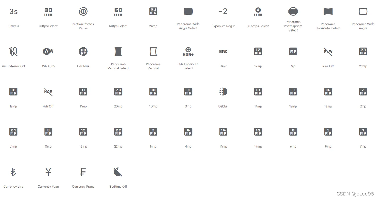378x199 pixels.
Task: Pick the 21mp icon
Action: click(13, 132)
